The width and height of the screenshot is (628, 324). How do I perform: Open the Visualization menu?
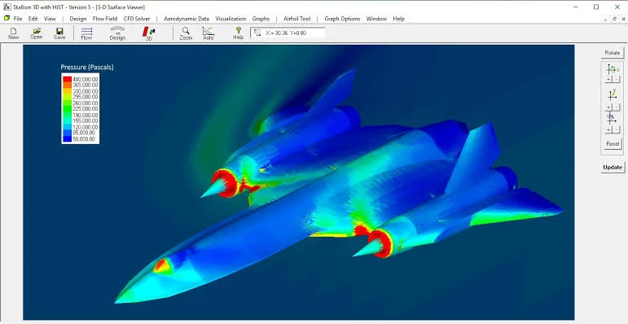[x=231, y=19]
